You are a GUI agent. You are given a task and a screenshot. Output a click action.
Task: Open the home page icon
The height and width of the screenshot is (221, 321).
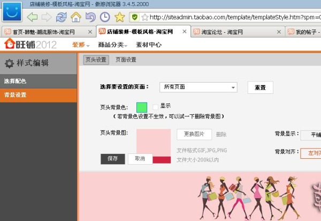[x=76, y=17]
